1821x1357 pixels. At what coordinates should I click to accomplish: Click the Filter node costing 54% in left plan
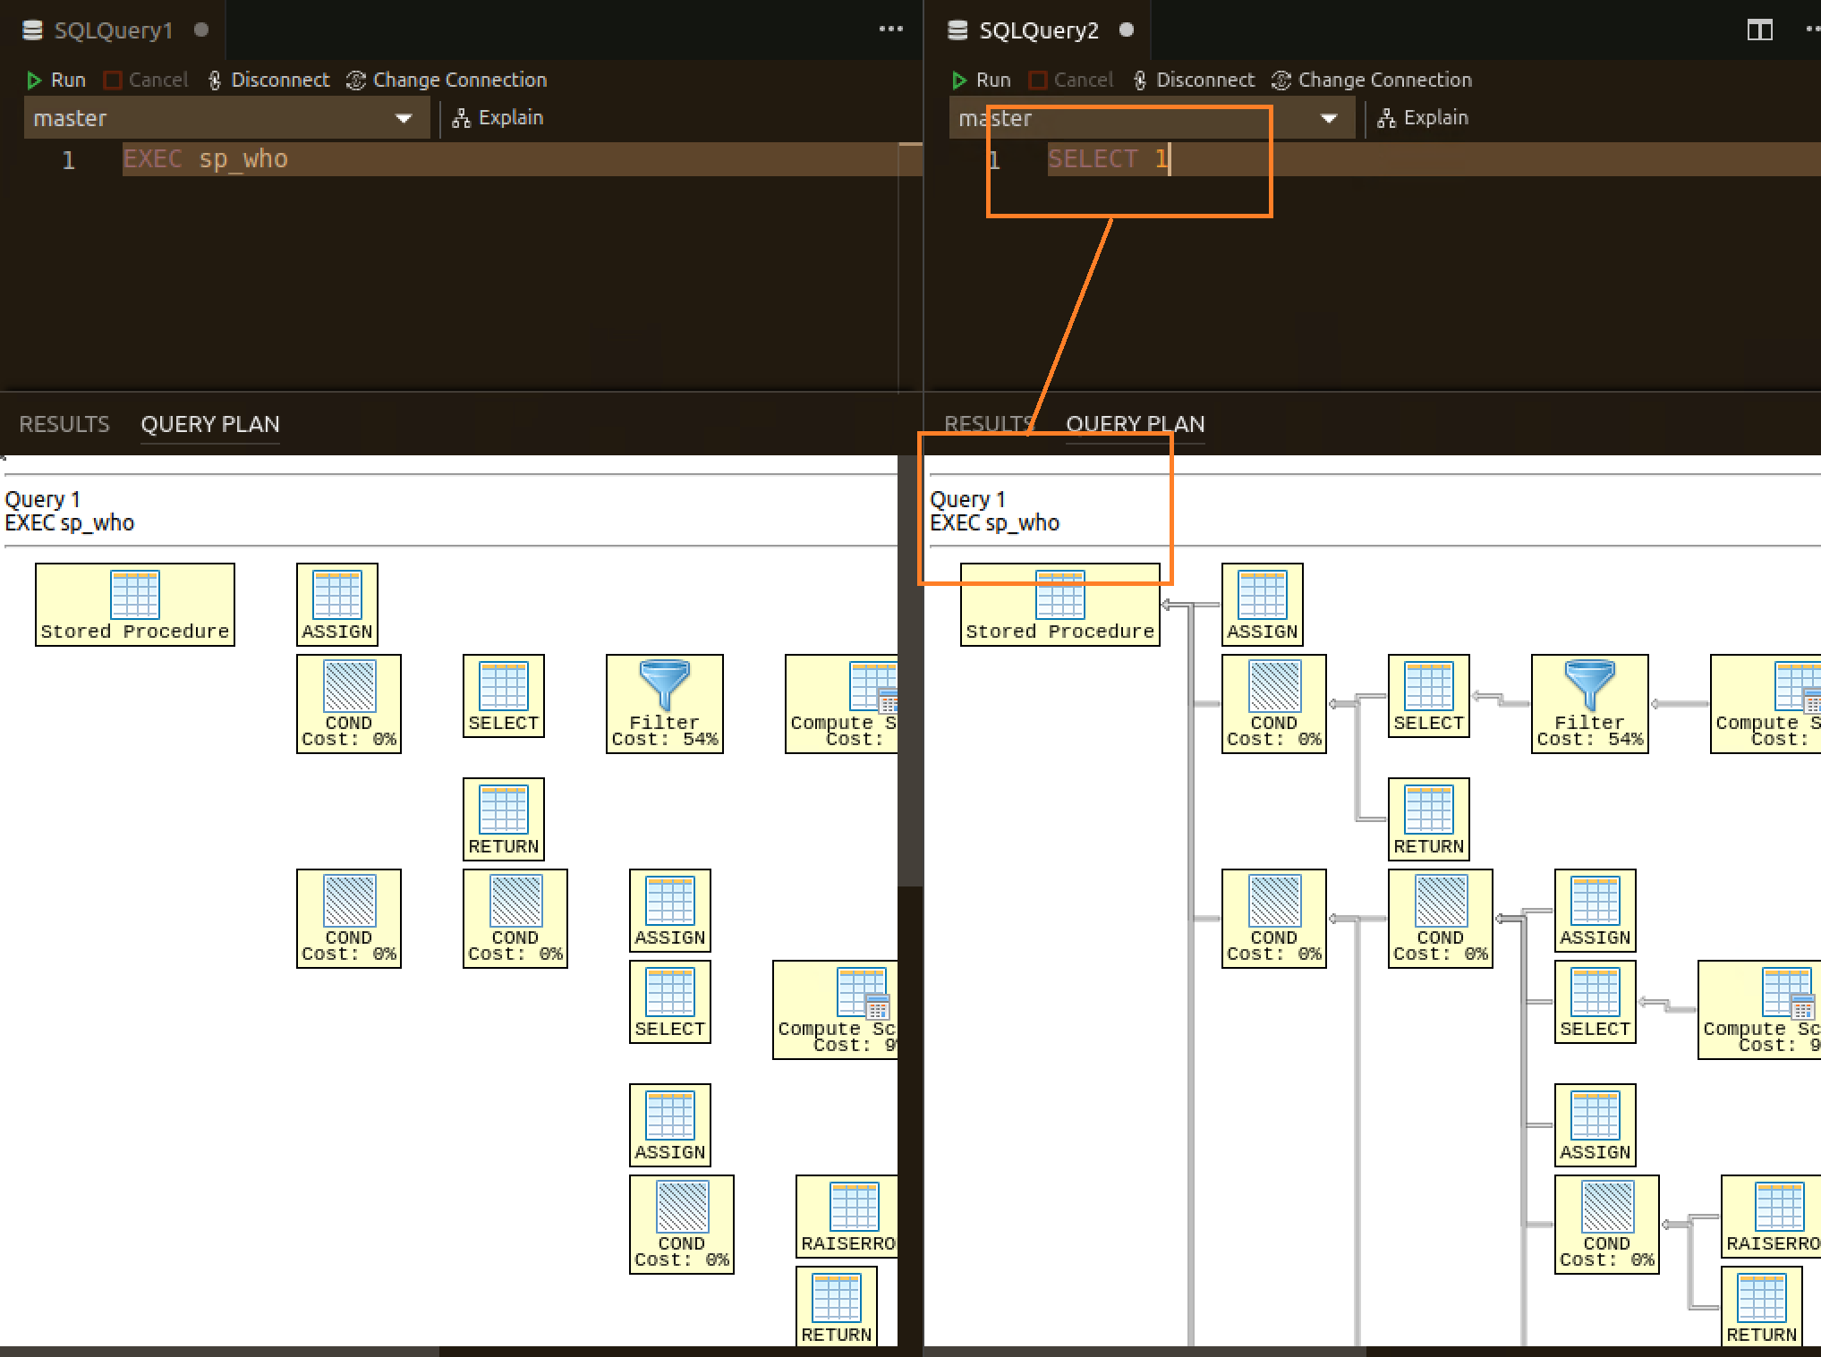click(664, 704)
